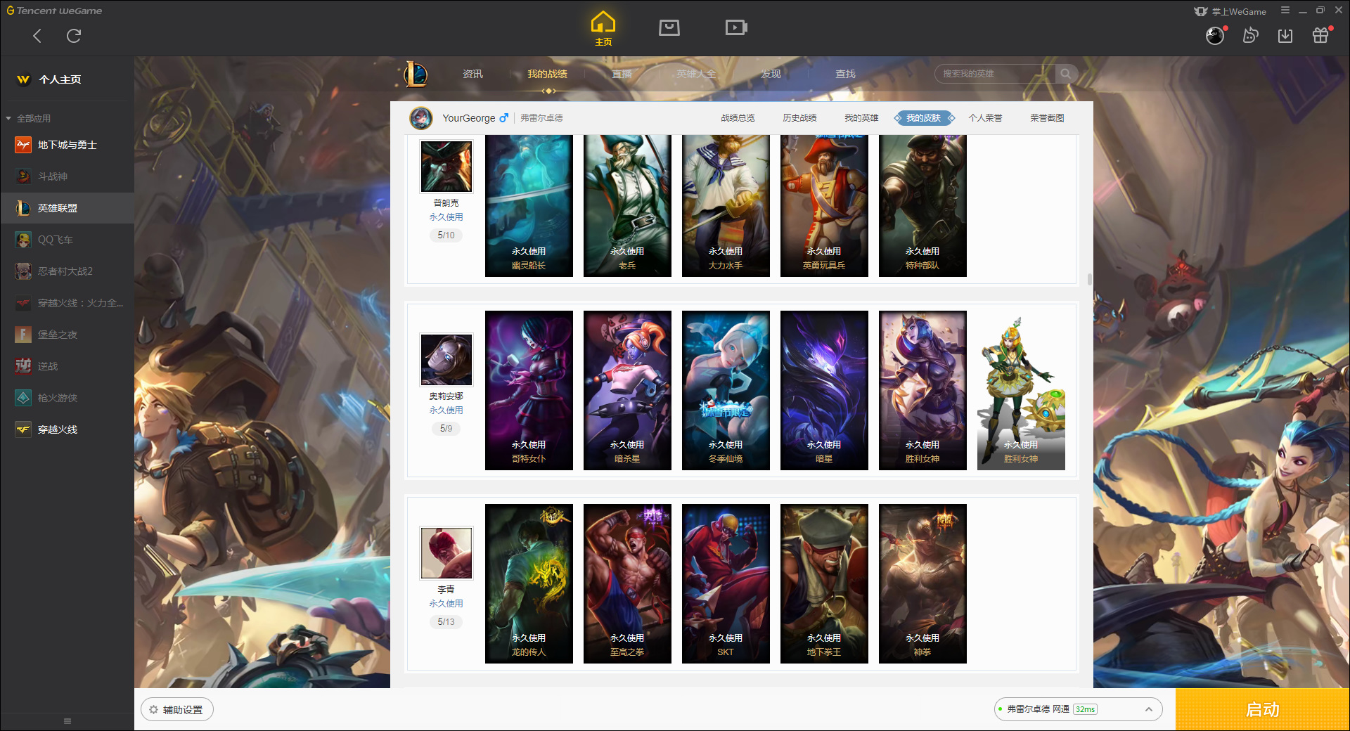This screenshot has width=1350, height=731.
Task: Switch to 历史战绩 sub-tab
Action: pos(799,118)
